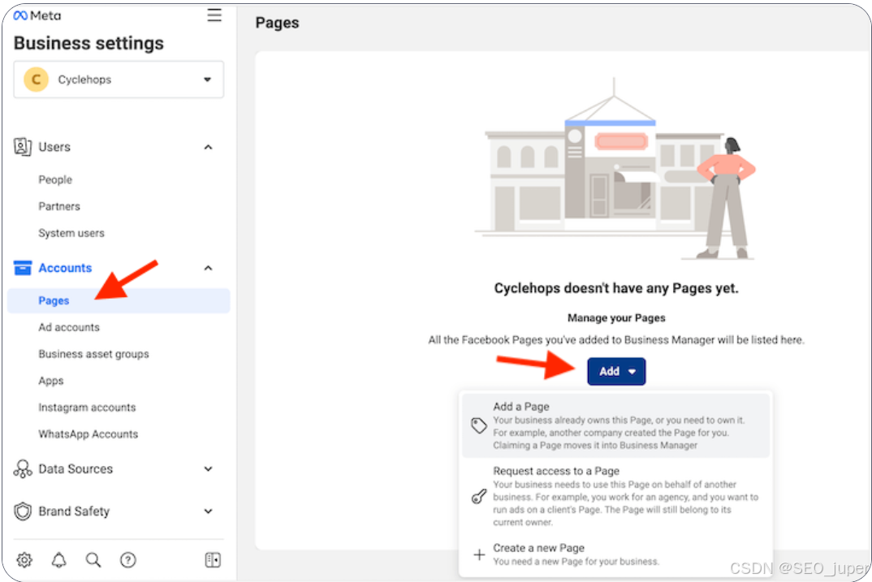The width and height of the screenshot is (872, 582).
Task: Expand the Data Sources section chevron
Action: click(x=208, y=469)
